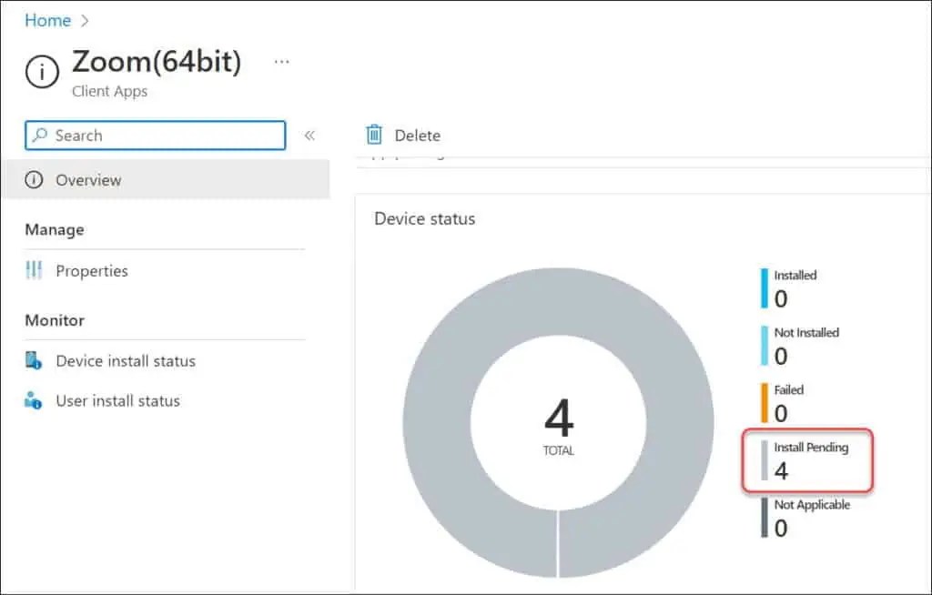This screenshot has width=932, height=595.
Task: Click the trash icon next to Delete
Action: (373, 134)
